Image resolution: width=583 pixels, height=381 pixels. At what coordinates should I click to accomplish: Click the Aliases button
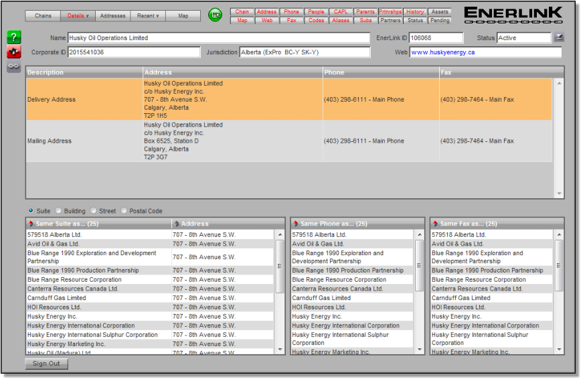tap(341, 20)
